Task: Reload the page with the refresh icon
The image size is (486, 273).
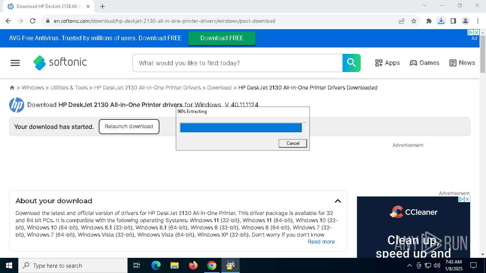Action: (x=33, y=21)
